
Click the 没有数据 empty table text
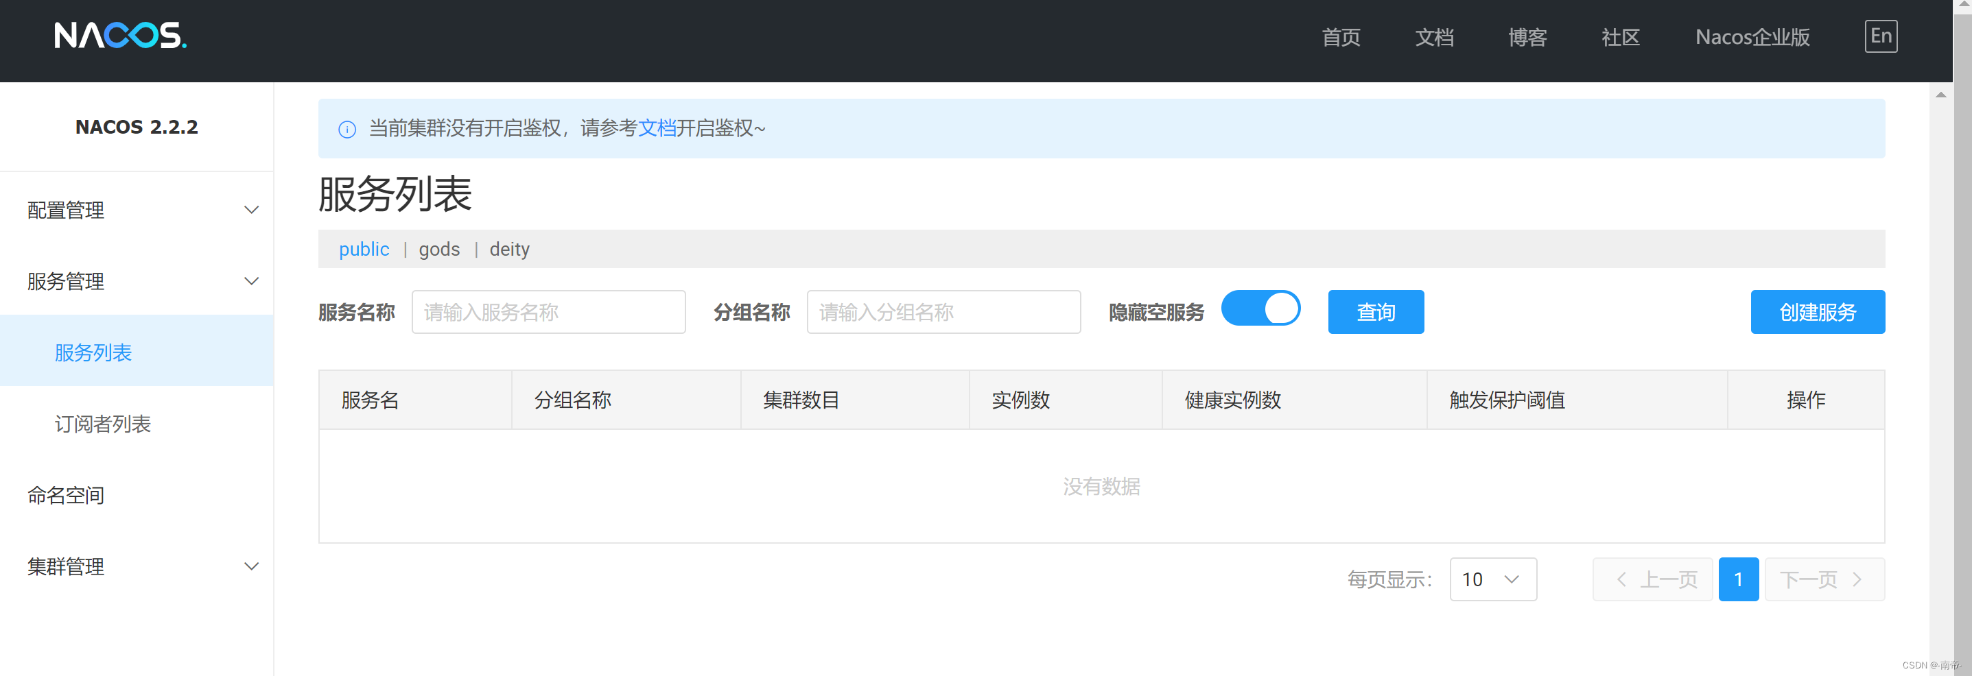1101,485
